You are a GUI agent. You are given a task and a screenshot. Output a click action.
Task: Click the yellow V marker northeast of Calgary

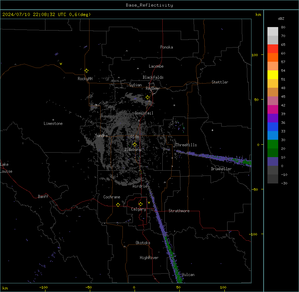149,203
